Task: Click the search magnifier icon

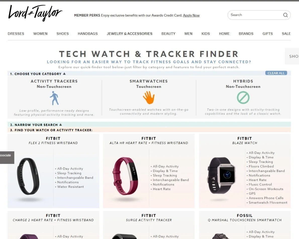Action: click(x=285, y=15)
